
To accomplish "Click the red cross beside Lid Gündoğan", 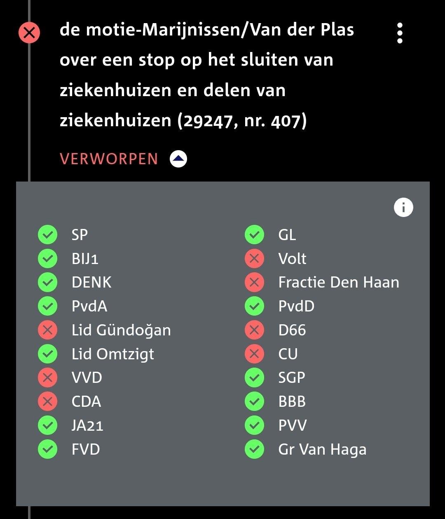I will coord(48,330).
